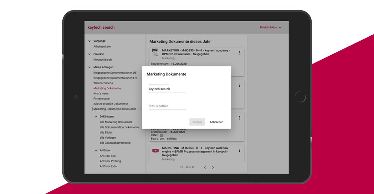
Task: Open ANGtool neu query
Action: 108,156
